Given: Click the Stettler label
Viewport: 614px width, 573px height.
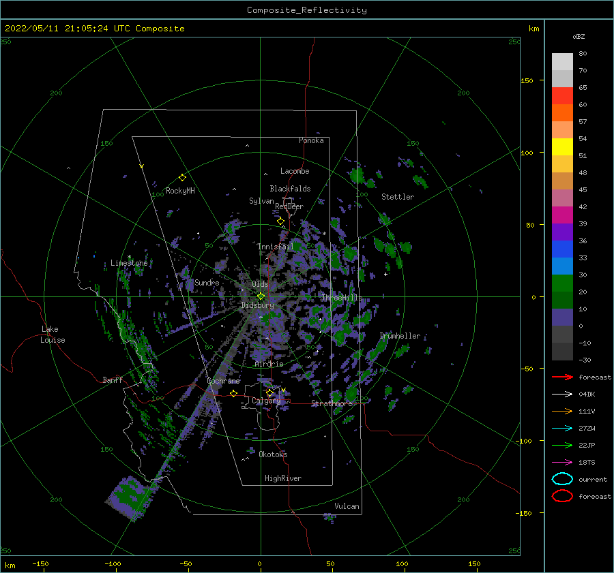Looking at the screenshot, I should point(398,197).
